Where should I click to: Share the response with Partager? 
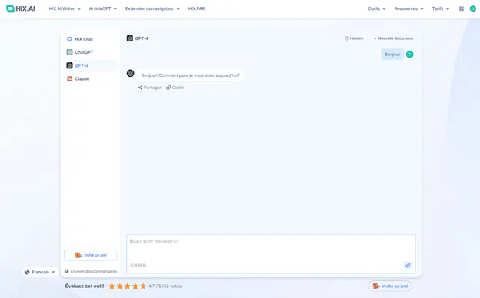point(149,88)
